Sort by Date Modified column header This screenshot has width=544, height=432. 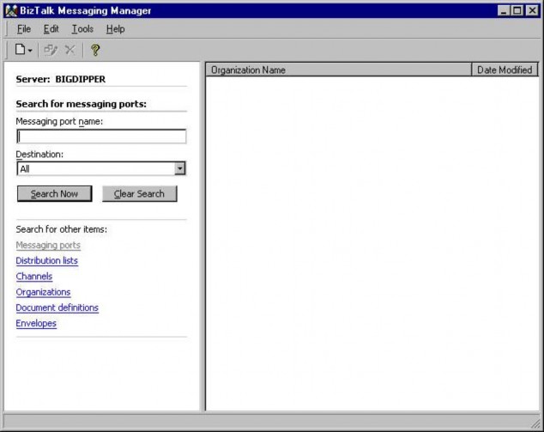point(505,70)
